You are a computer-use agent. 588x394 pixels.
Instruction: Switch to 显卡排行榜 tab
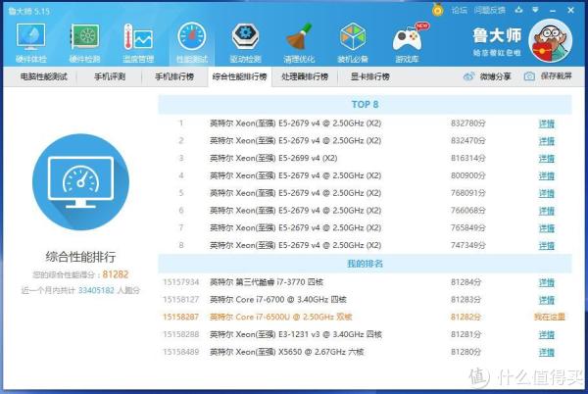click(x=370, y=76)
